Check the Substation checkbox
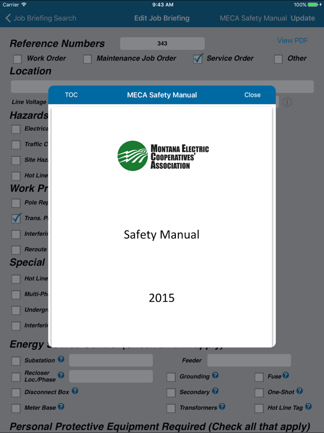 [x=16, y=361]
